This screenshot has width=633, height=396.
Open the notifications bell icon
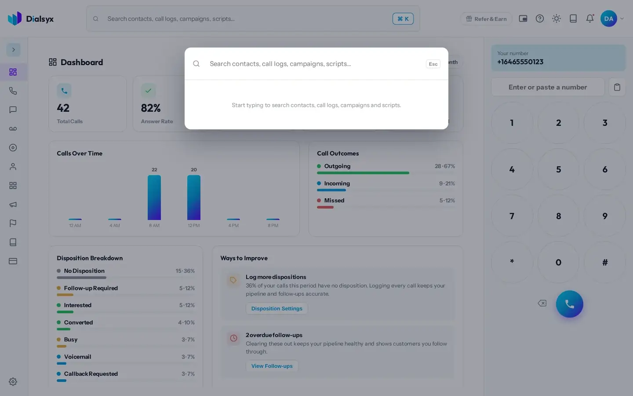(590, 18)
